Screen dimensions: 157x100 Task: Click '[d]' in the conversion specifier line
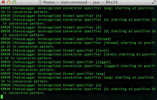coord(106,31)
